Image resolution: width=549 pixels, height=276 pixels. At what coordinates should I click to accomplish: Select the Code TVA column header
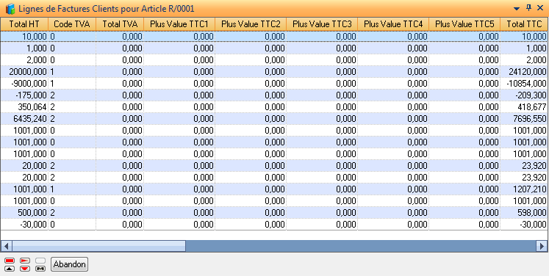coord(72,23)
